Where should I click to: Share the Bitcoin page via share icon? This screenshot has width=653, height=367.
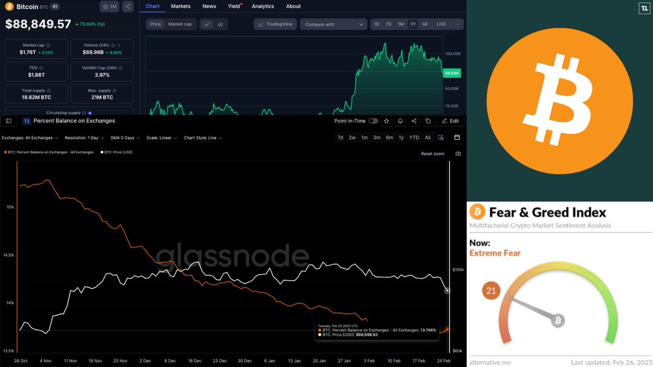pos(127,7)
